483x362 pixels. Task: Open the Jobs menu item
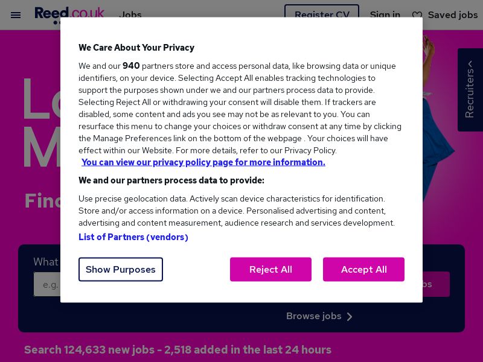point(130,15)
